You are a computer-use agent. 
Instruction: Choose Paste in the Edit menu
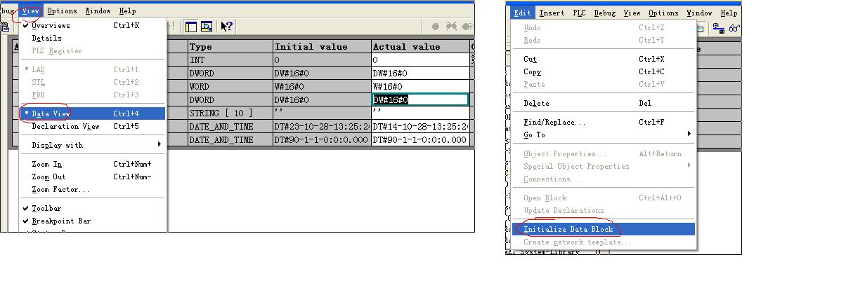point(604,84)
